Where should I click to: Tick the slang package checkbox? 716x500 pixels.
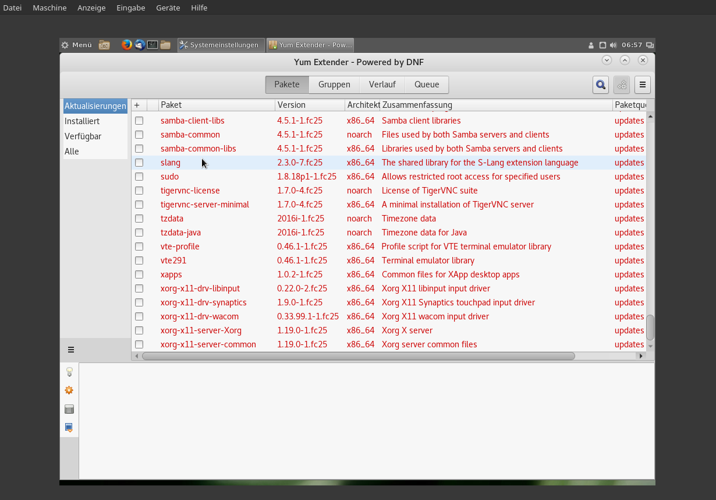pos(139,163)
